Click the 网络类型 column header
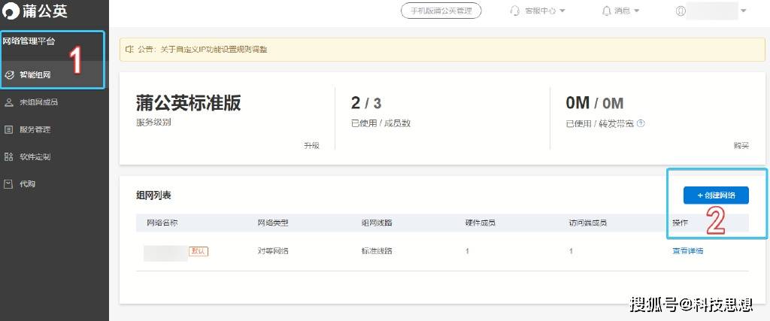This screenshot has height=321, width=770. point(273,223)
